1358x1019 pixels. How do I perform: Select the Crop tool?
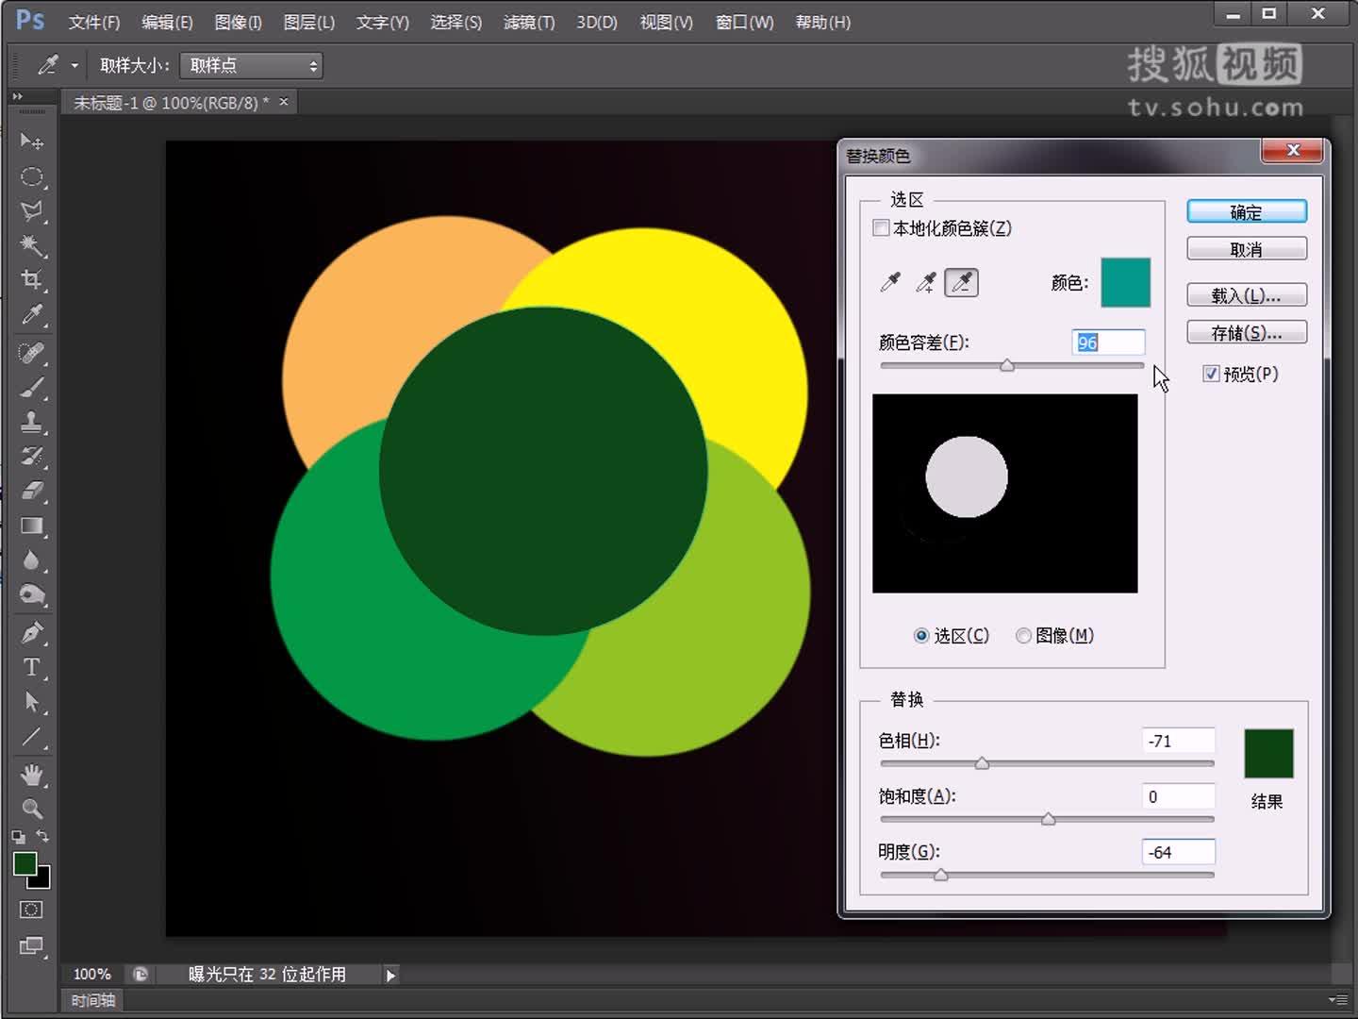pos(32,280)
